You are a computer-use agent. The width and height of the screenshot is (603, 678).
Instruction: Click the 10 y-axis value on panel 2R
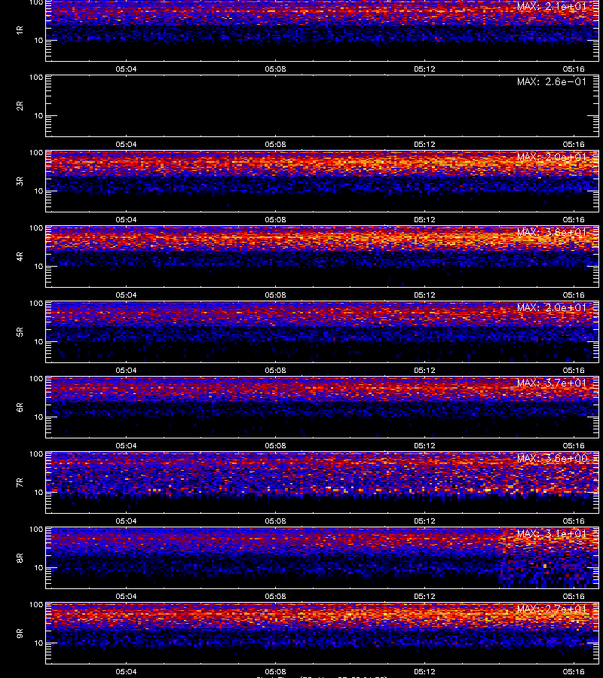tap(38, 115)
